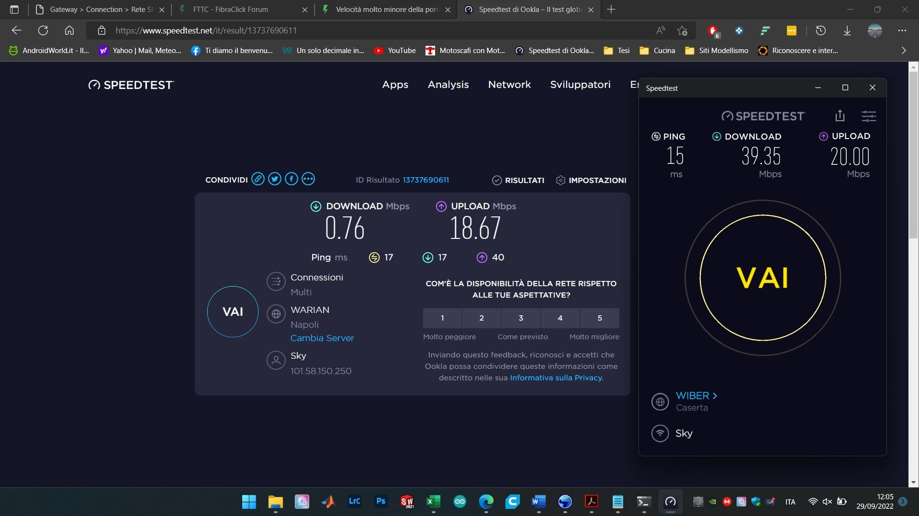Open Excel from taskbar
The height and width of the screenshot is (516, 919).
pyautogui.click(x=433, y=502)
